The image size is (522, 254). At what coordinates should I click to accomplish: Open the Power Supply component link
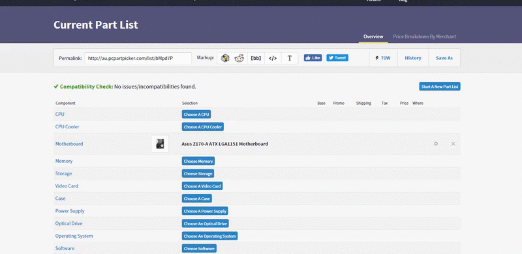tap(70, 211)
